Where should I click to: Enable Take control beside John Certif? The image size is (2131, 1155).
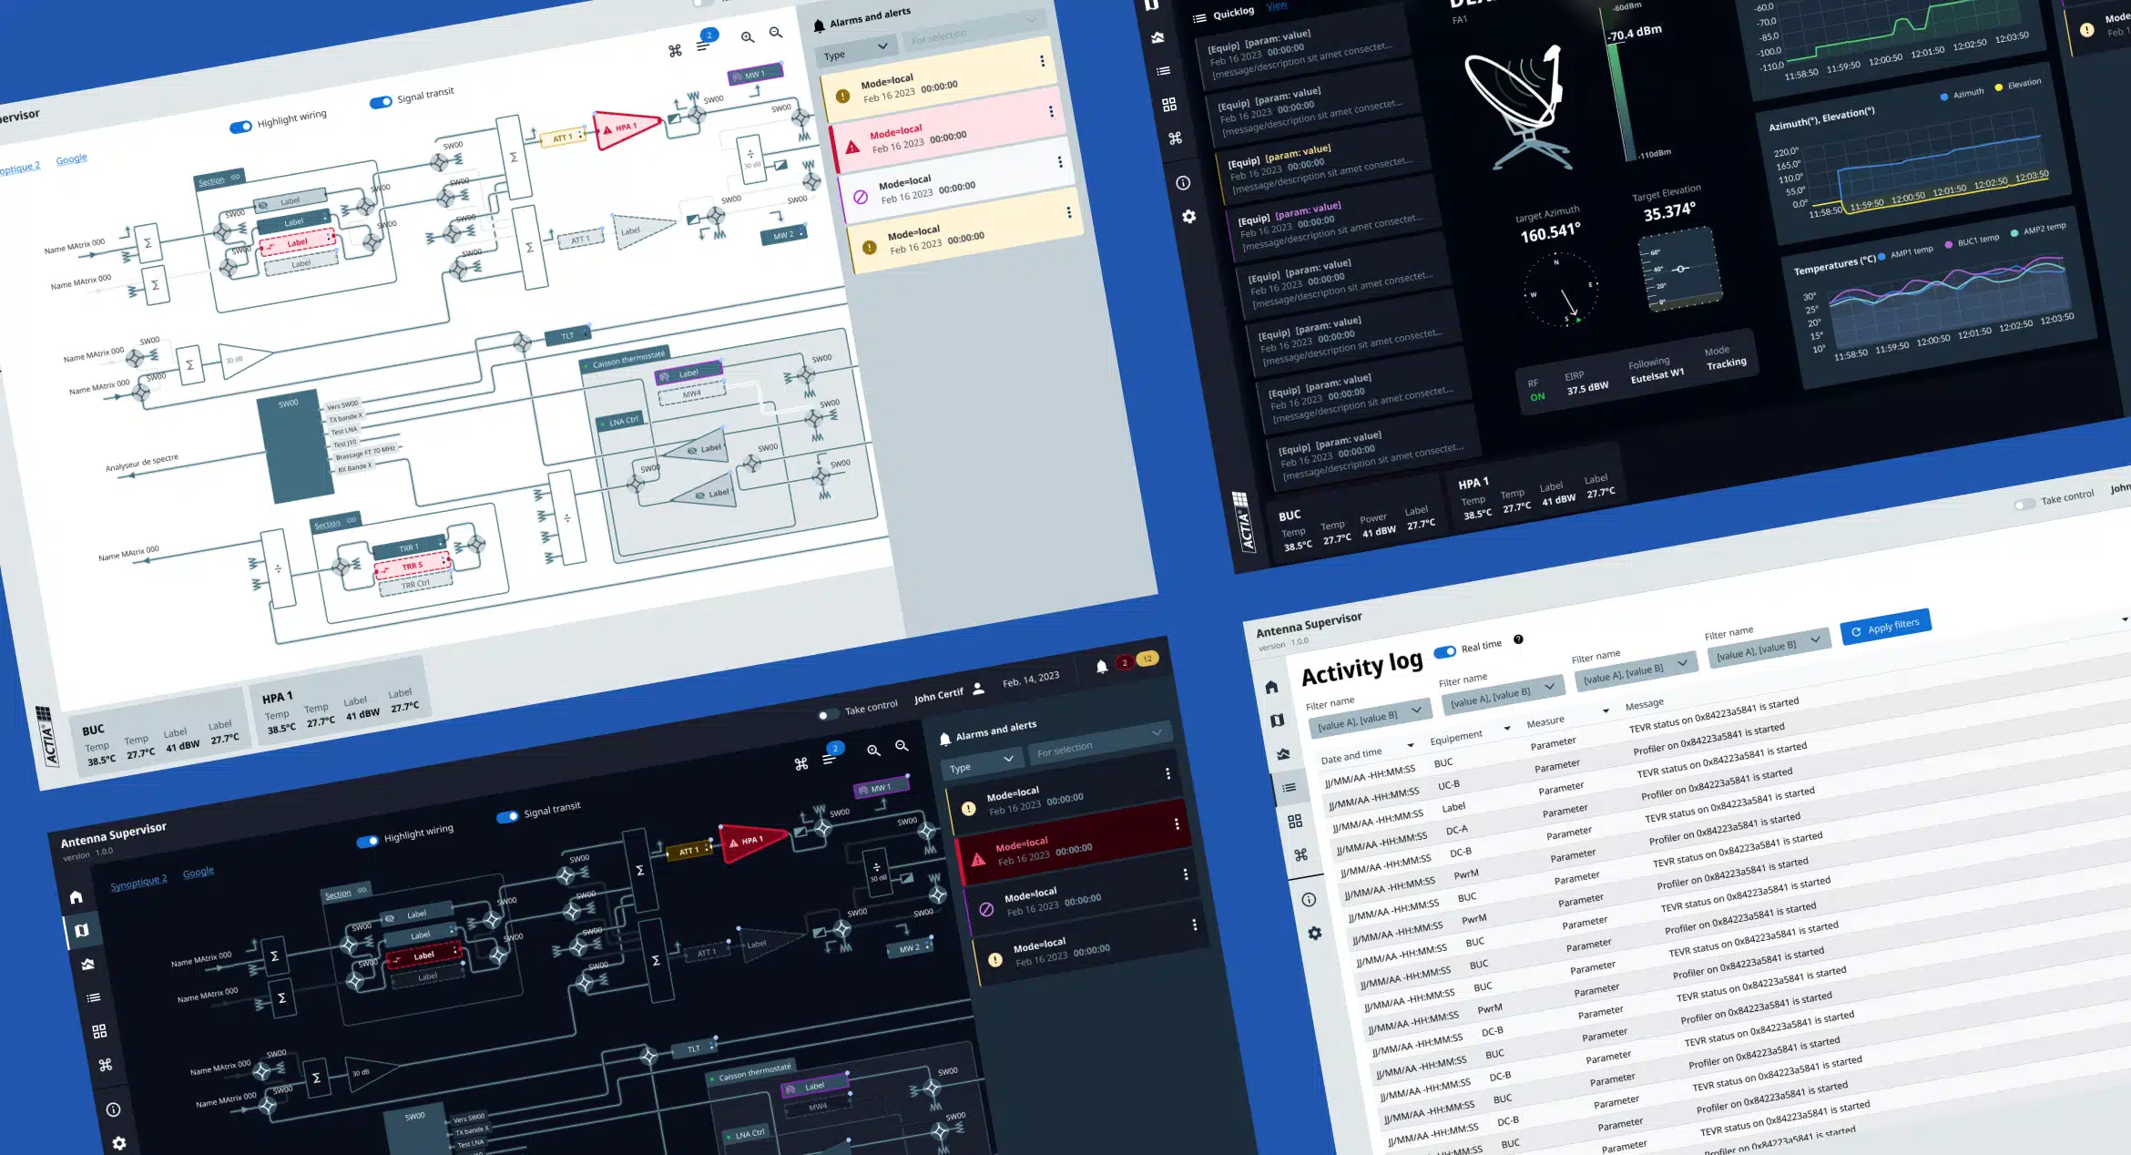[x=828, y=714]
